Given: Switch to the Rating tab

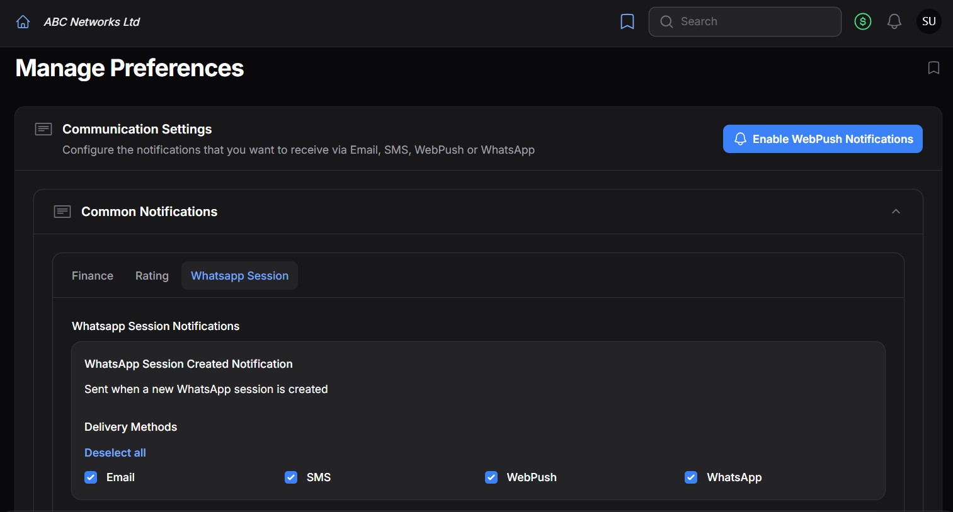Looking at the screenshot, I should (152, 276).
